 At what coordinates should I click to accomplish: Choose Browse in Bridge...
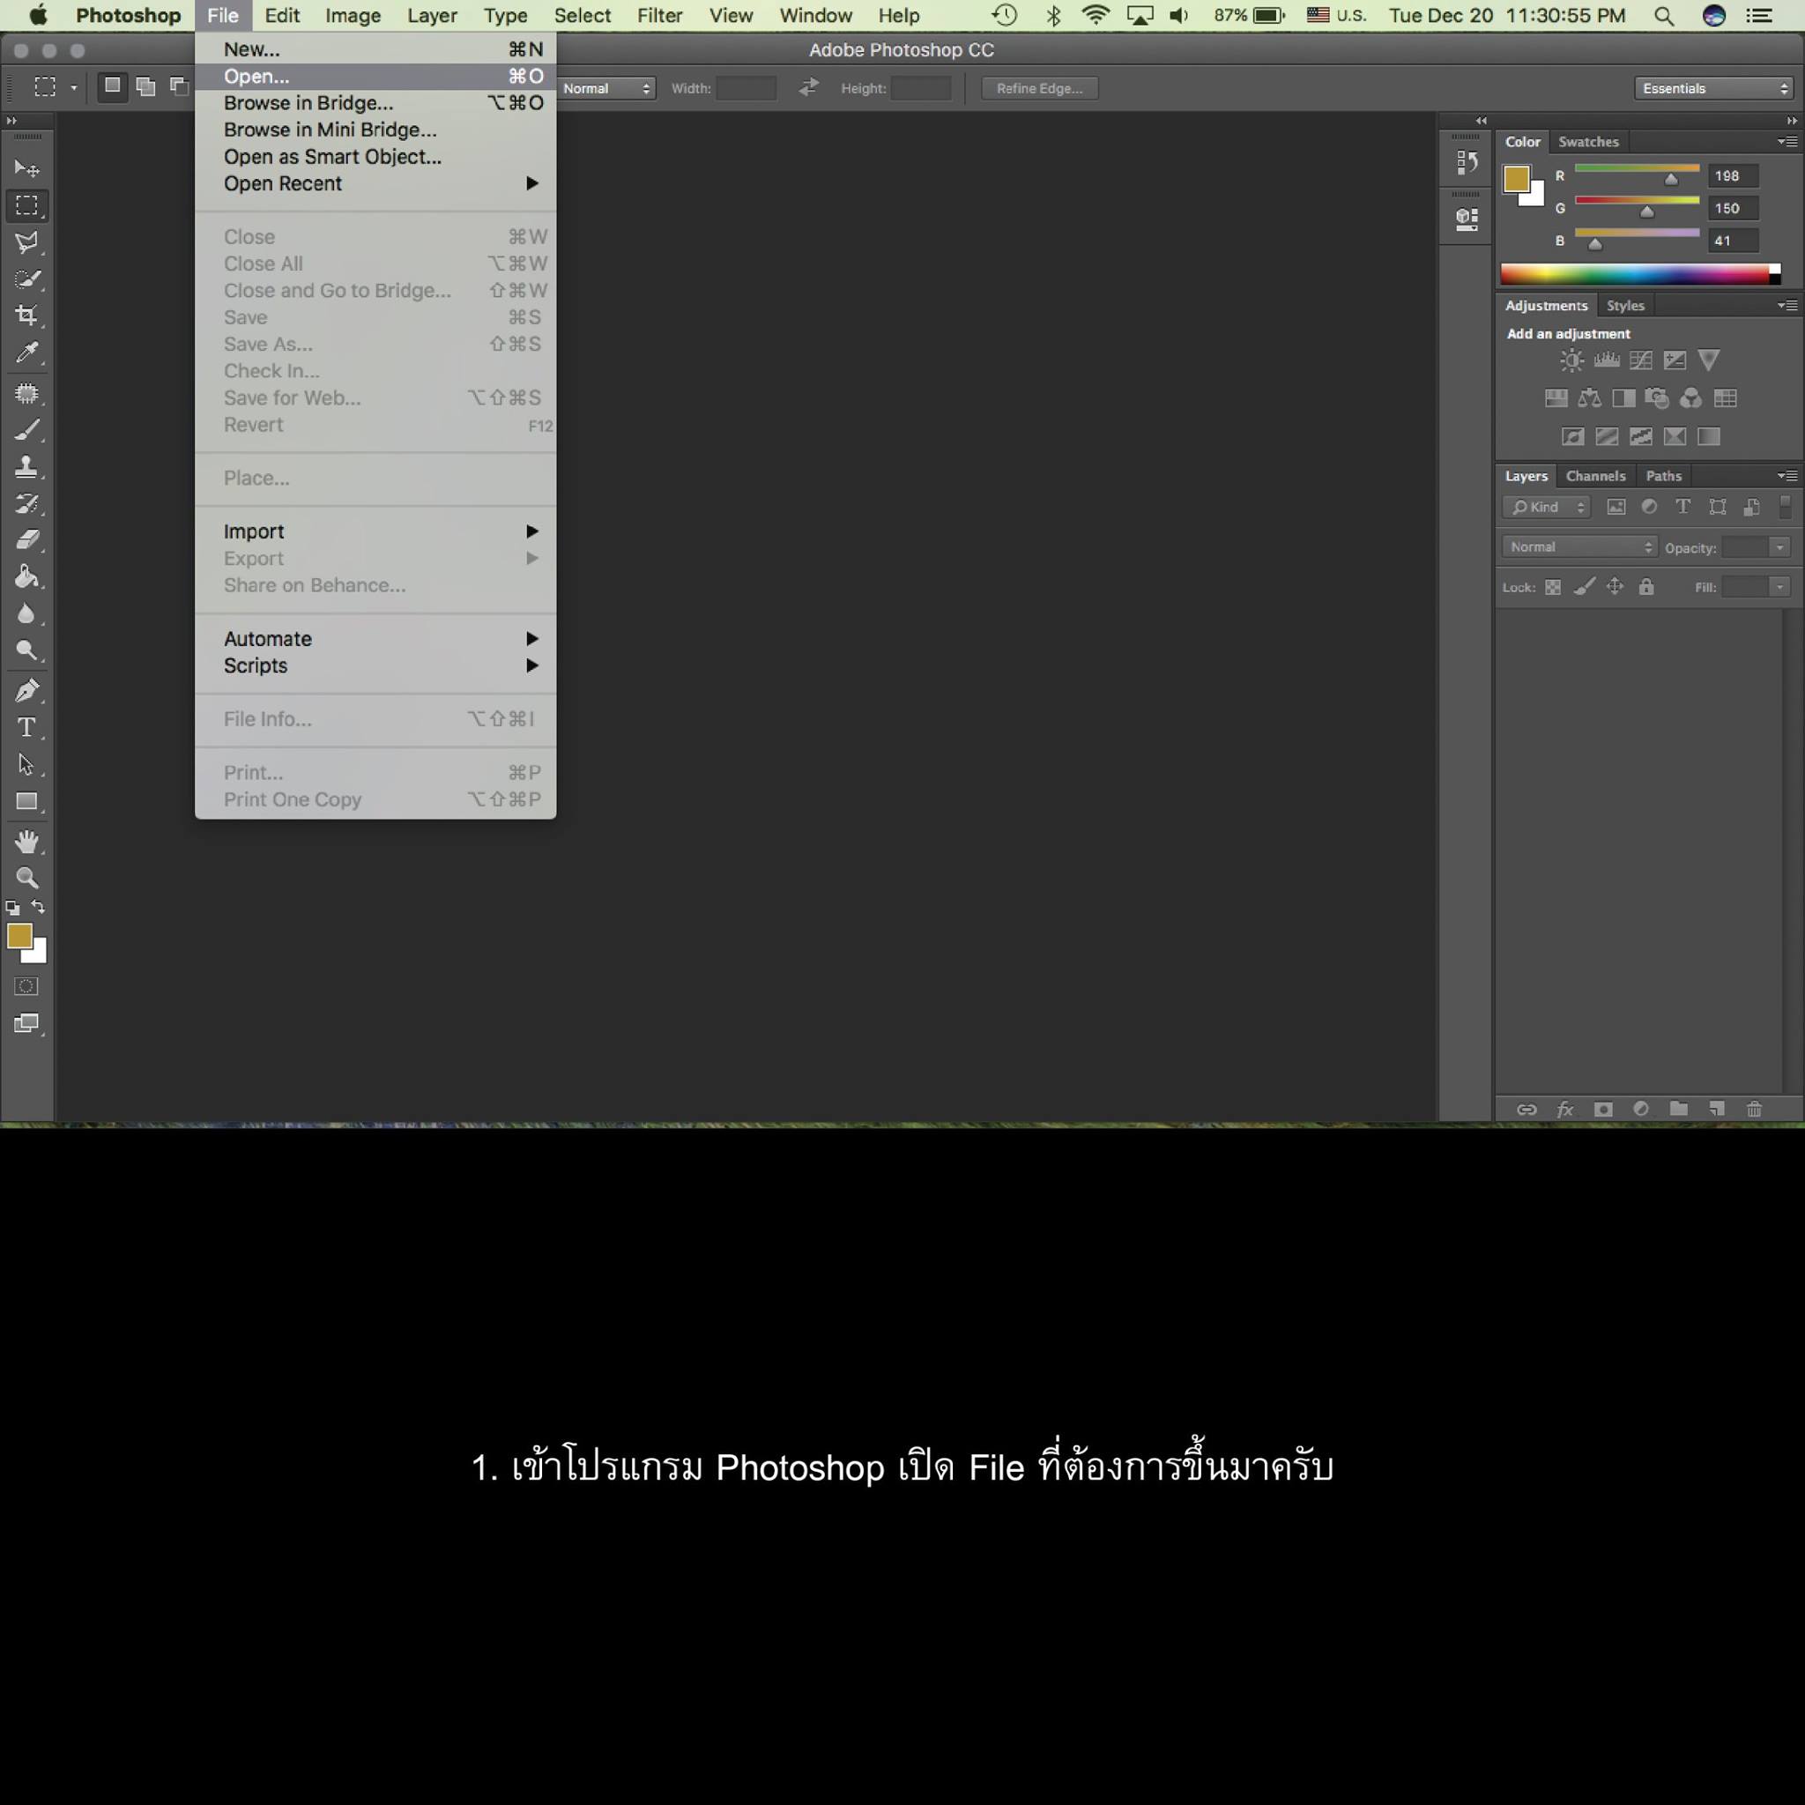coord(375,104)
